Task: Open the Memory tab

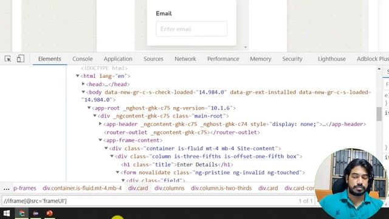Action: click(261, 59)
